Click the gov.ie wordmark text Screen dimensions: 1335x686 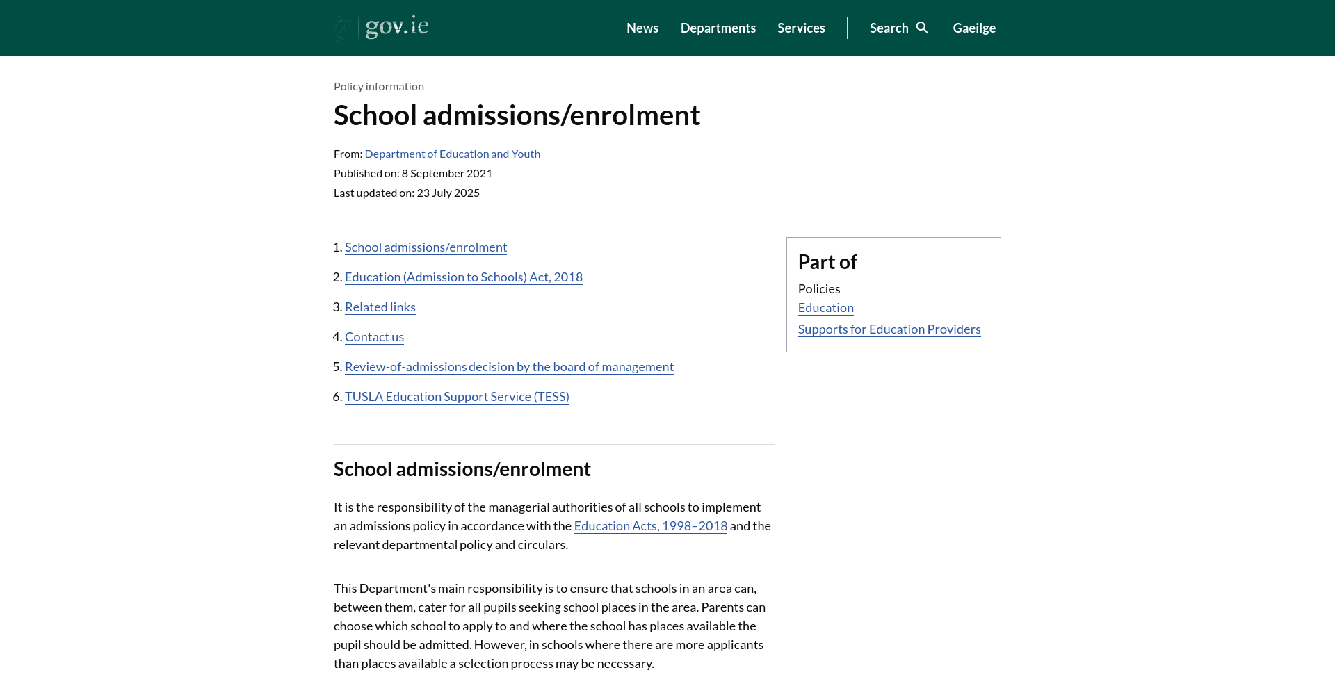[396, 27]
